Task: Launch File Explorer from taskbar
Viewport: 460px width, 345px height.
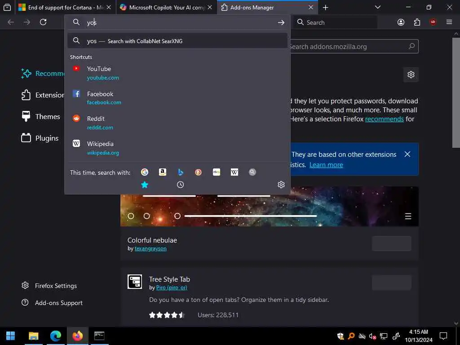Action: coord(33,336)
